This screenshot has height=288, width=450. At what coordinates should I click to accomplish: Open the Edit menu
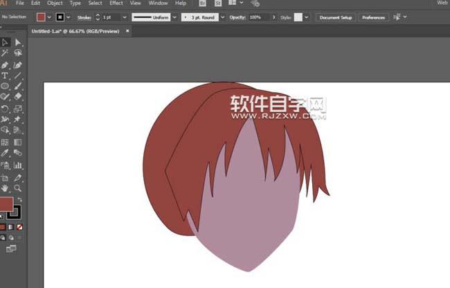35,3
